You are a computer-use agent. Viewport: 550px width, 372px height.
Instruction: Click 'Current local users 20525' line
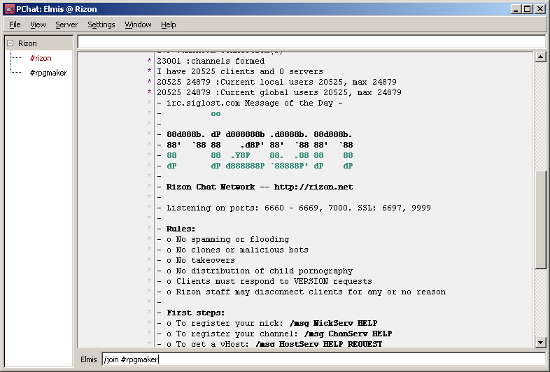coord(276,82)
